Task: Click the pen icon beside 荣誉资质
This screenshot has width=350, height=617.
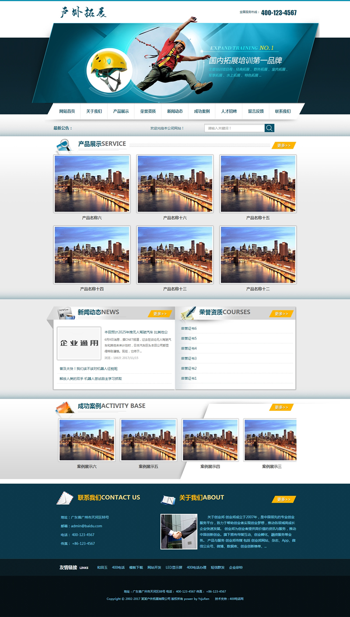Action: (188, 313)
